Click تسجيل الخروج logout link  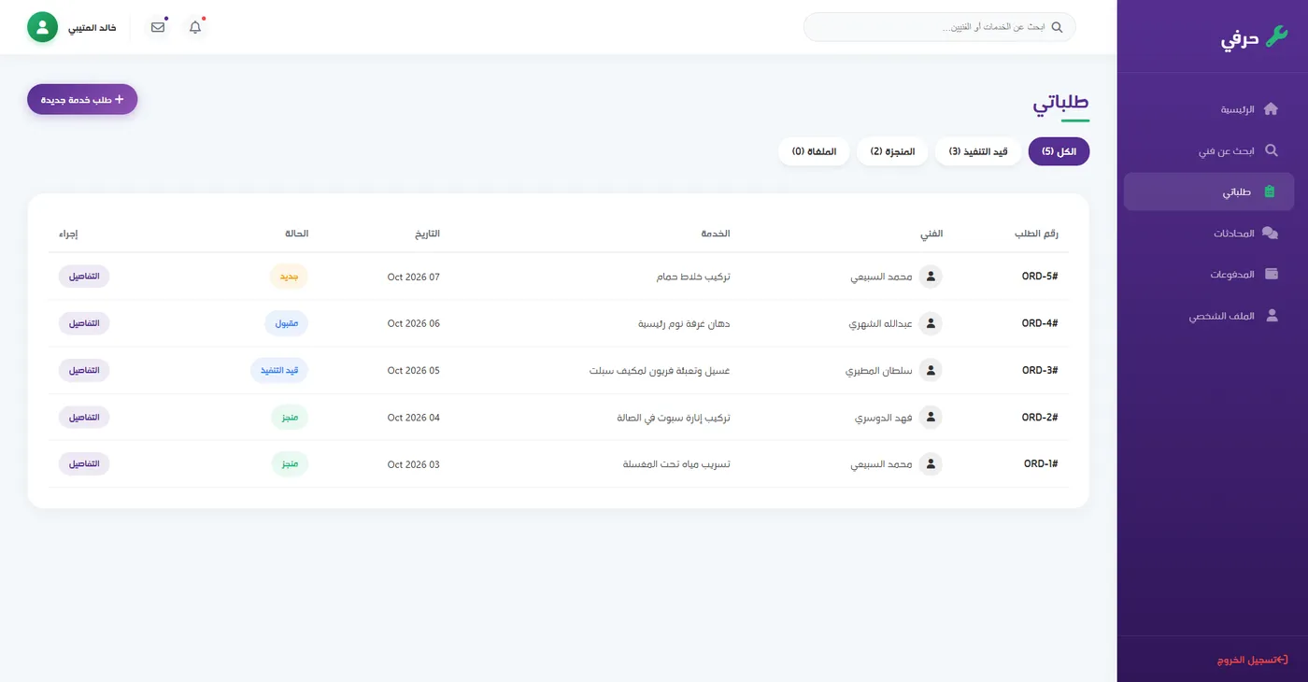(1252, 660)
